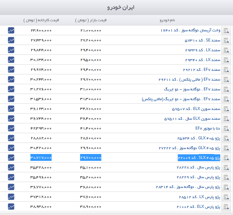Select market price ۲۹,۵۰۰,۰۰۰

91,60
